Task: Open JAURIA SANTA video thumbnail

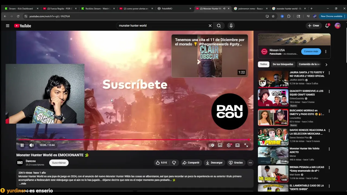Action: [x=273, y=79]
